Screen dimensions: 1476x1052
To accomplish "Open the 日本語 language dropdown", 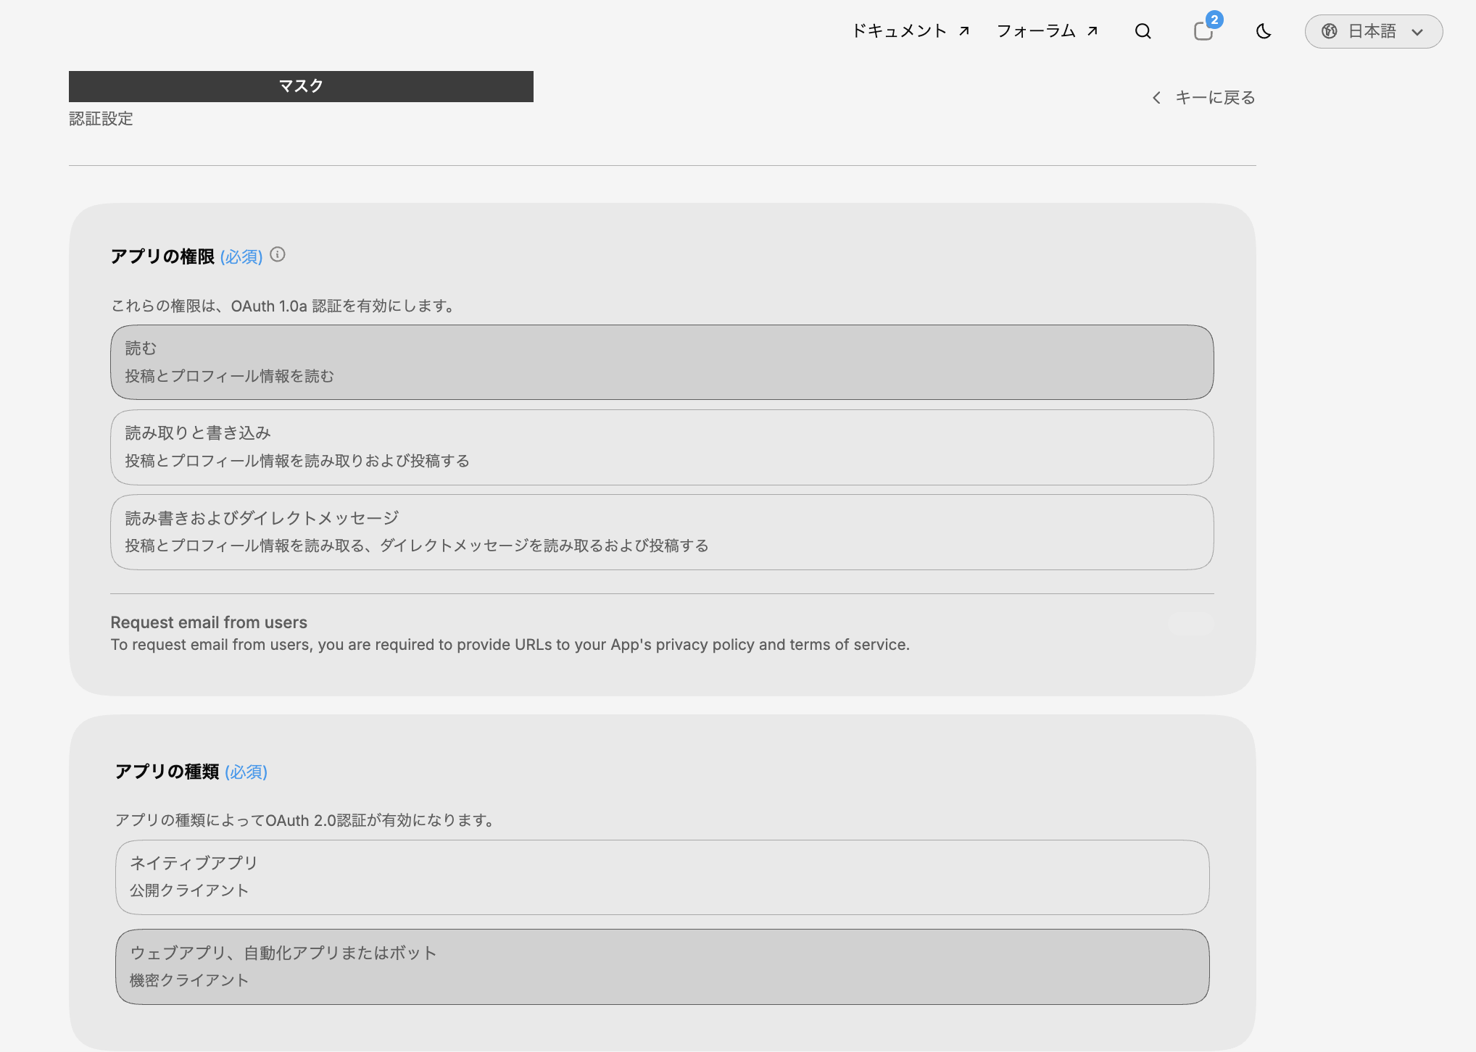I will (1374, 31).
